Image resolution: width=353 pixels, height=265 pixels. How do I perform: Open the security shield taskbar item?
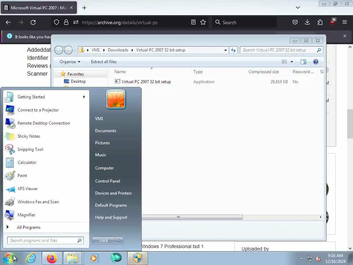138,258
